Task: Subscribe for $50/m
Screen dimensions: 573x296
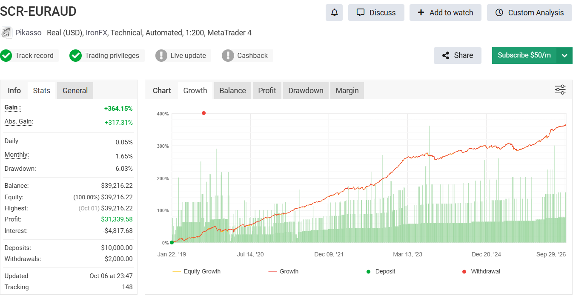Action: pos(524,55)
